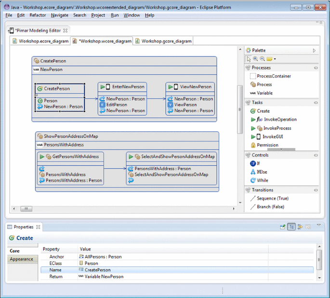
Task: Collapse the Tasks palette drawer
Action: (257, 103)
